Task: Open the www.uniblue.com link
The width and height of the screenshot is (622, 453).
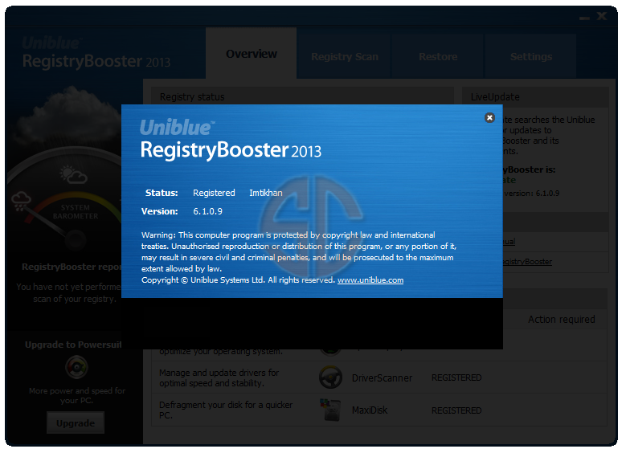Action: pos(370,280)
